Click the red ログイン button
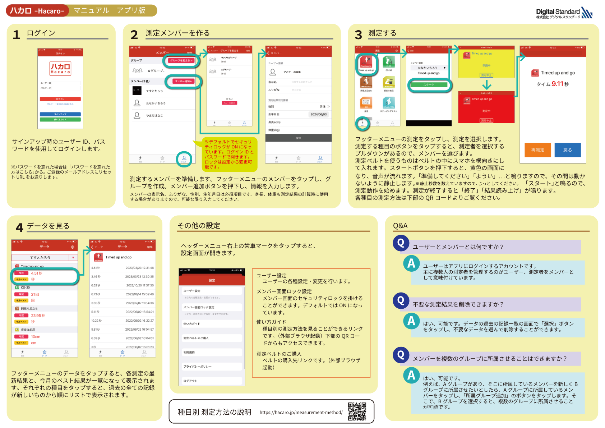 (60, 99)
